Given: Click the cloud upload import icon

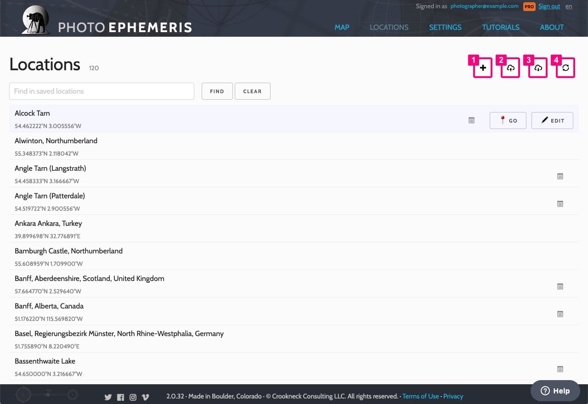Looking at the screenshot, I should pos(510,68).
